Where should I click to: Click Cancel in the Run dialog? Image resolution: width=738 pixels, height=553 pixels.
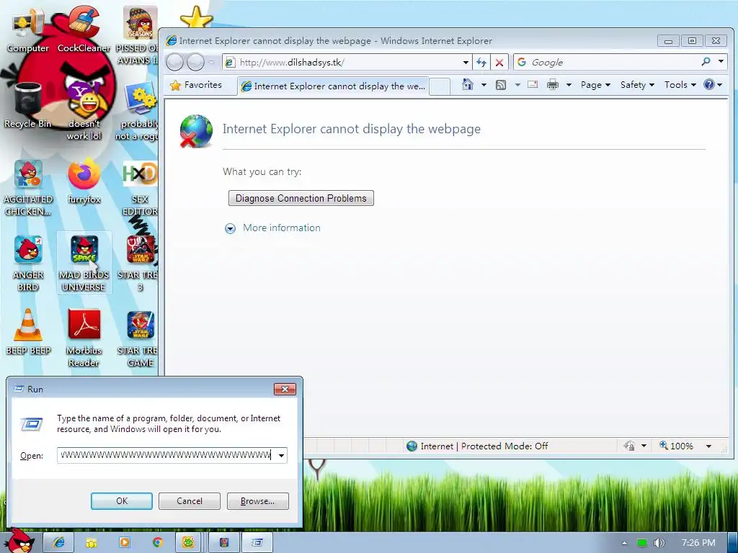point(190,501)
